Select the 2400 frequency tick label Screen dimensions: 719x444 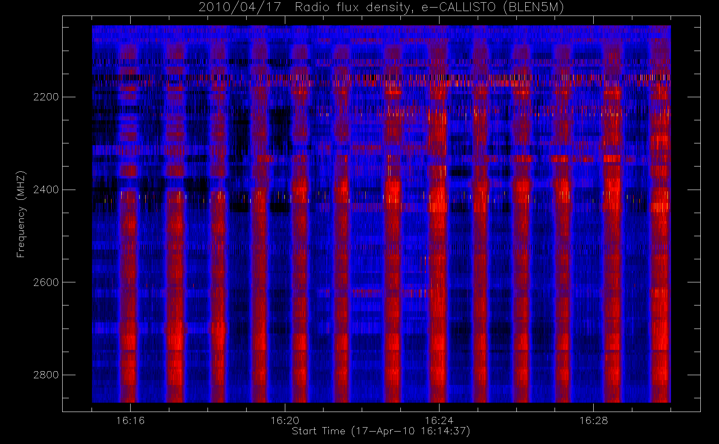click(x=46, y=190)
